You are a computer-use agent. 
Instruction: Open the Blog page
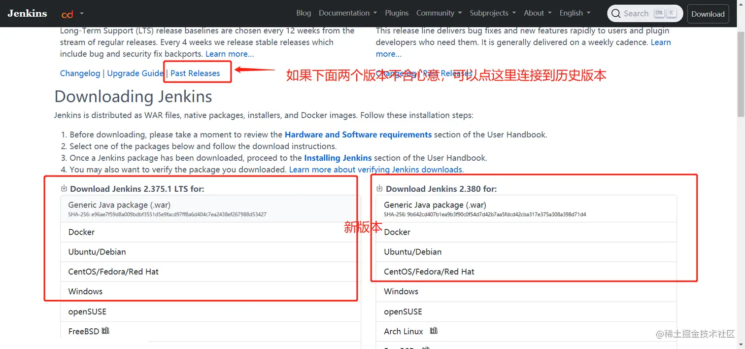(304, 13)
